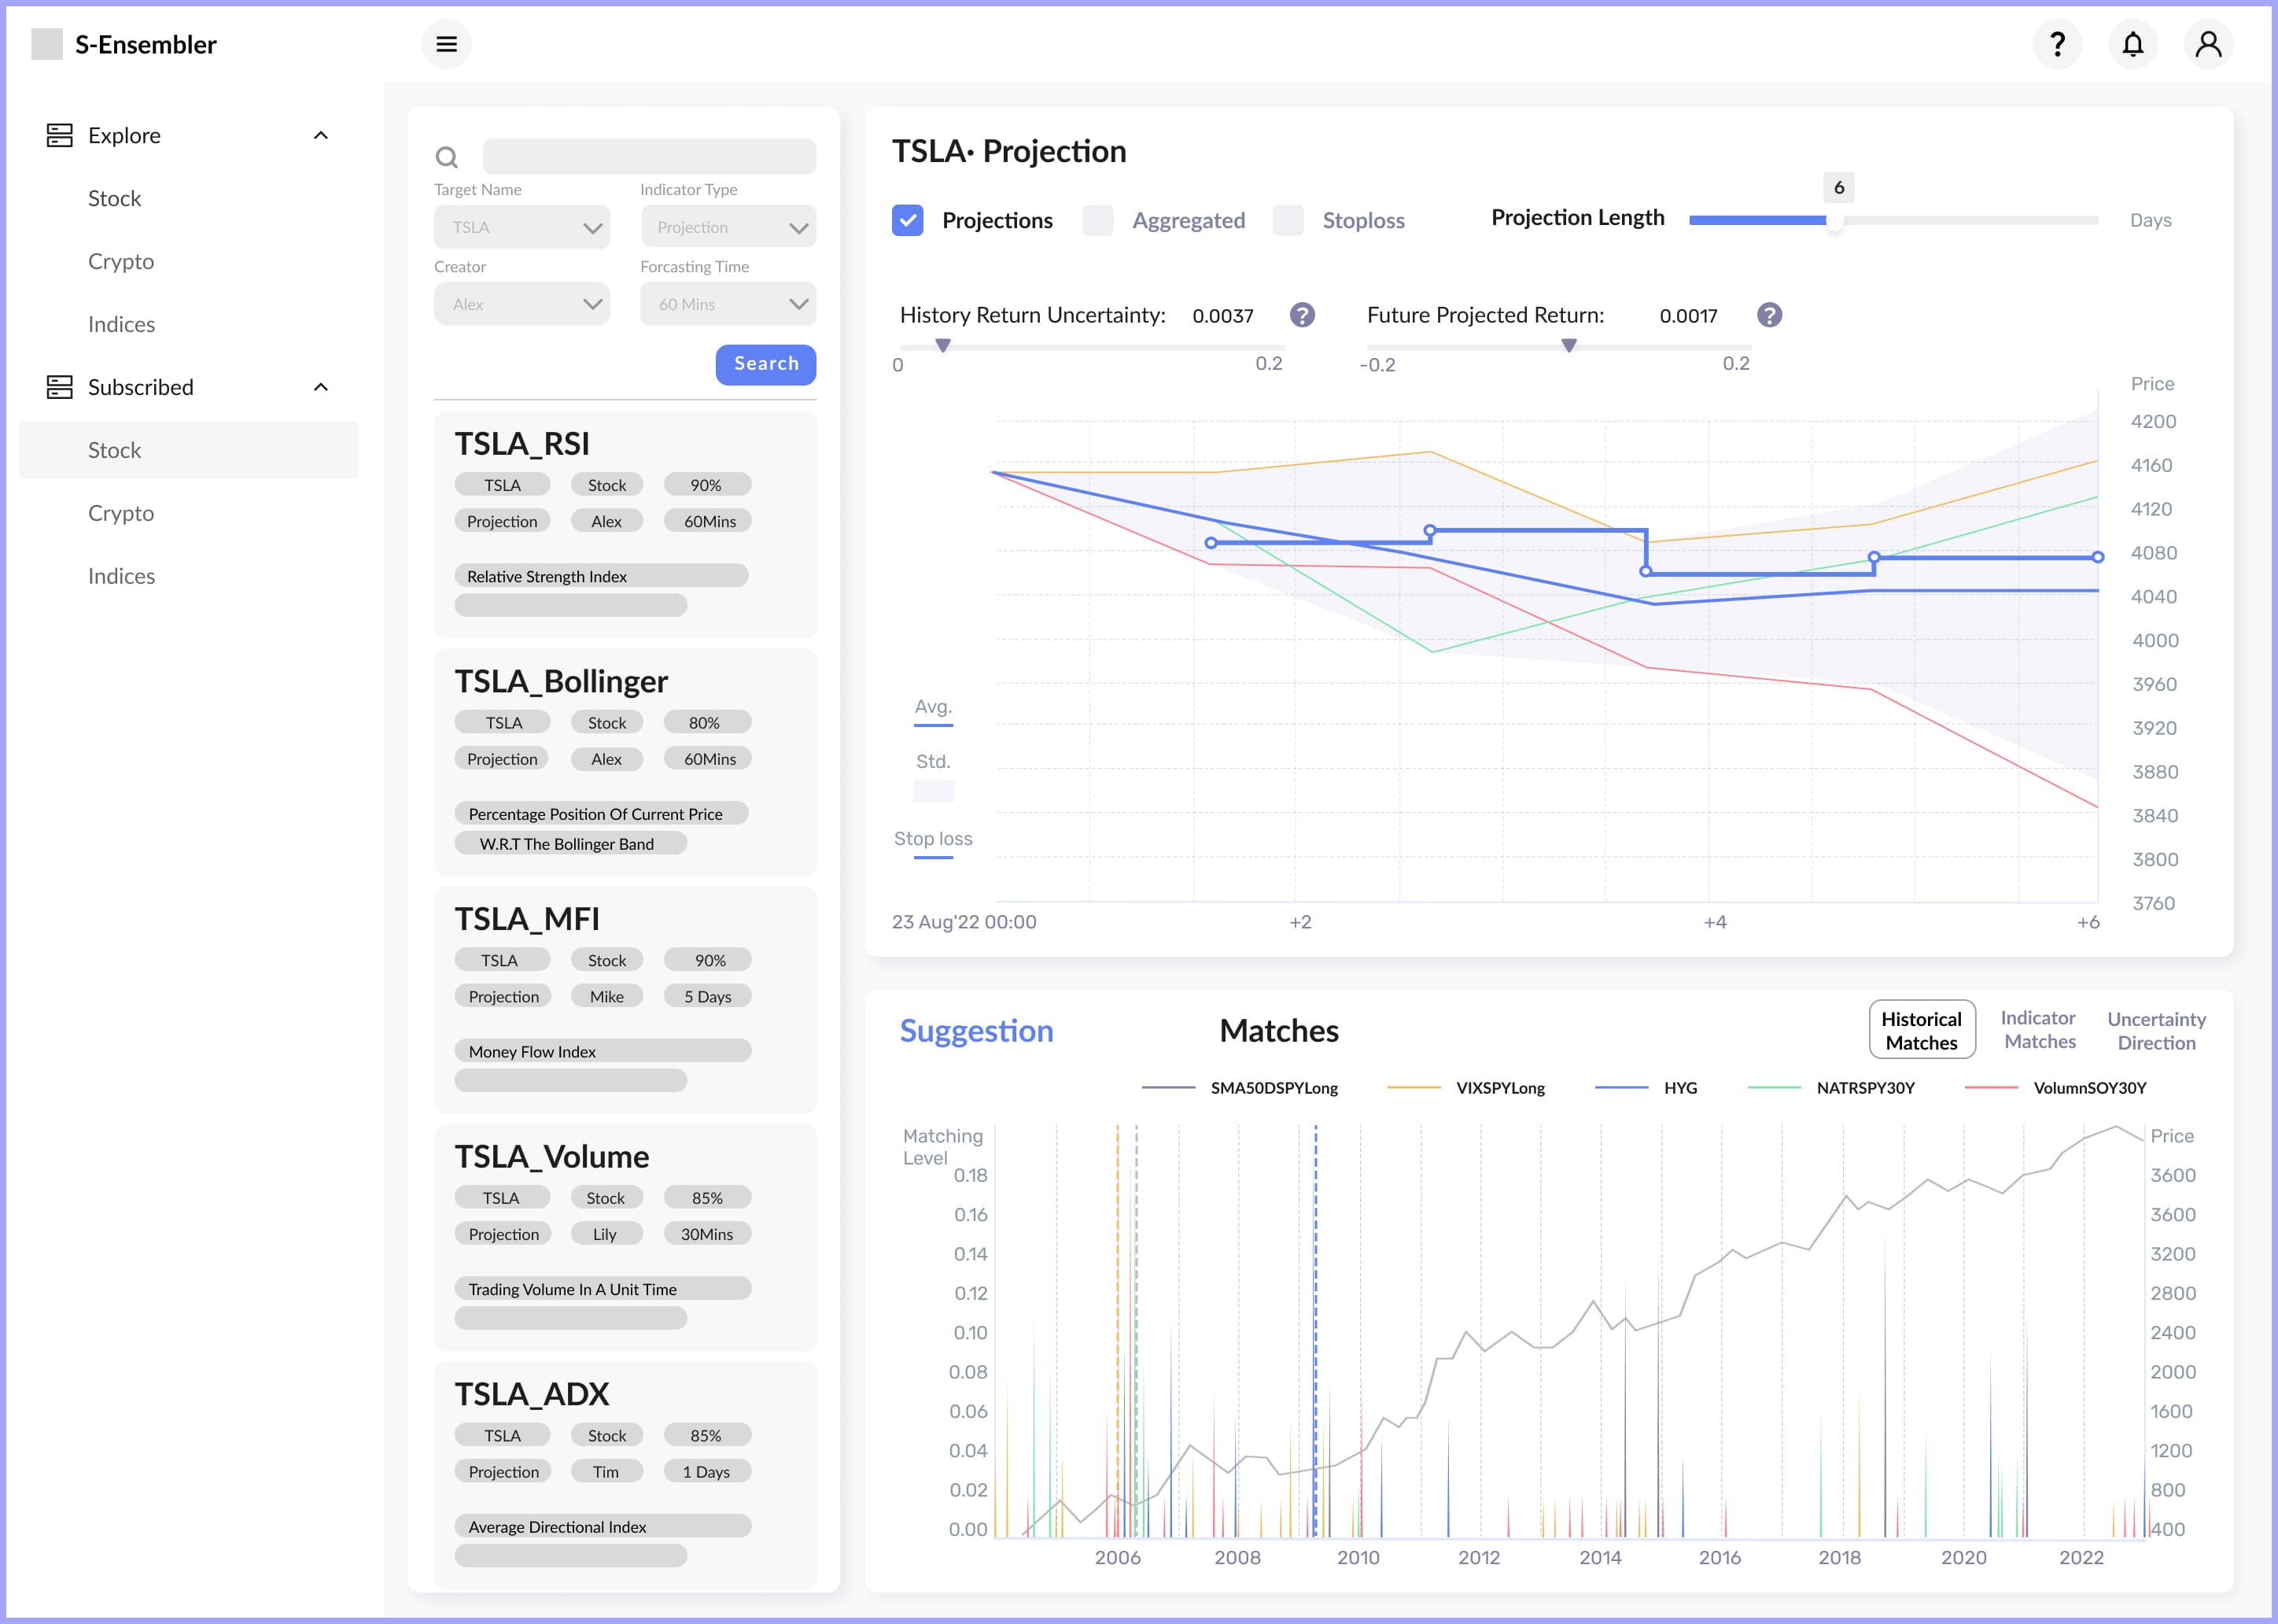Open the Indicator Type dropdown
2278x1624 pixels.
728,227
